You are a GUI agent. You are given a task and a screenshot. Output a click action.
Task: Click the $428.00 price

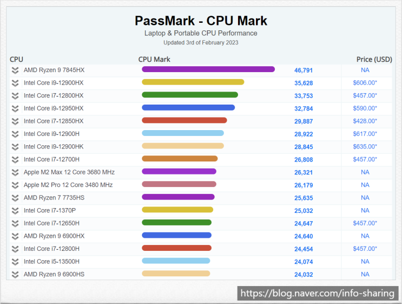(365, 121)
